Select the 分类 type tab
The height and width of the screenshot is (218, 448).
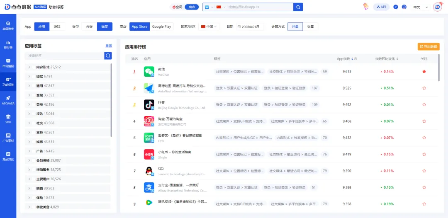pyautogui.click(x=90, y=27)
